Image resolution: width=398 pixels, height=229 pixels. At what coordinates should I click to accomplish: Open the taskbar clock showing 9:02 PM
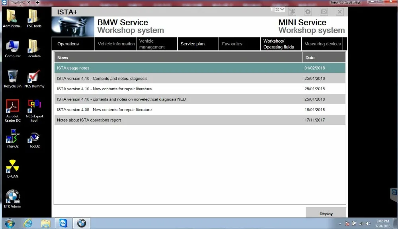click(x=383, y=223)
